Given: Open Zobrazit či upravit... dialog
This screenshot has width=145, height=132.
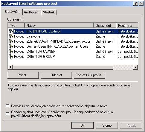Looking at the screenshot, I should tap(89, 75).
